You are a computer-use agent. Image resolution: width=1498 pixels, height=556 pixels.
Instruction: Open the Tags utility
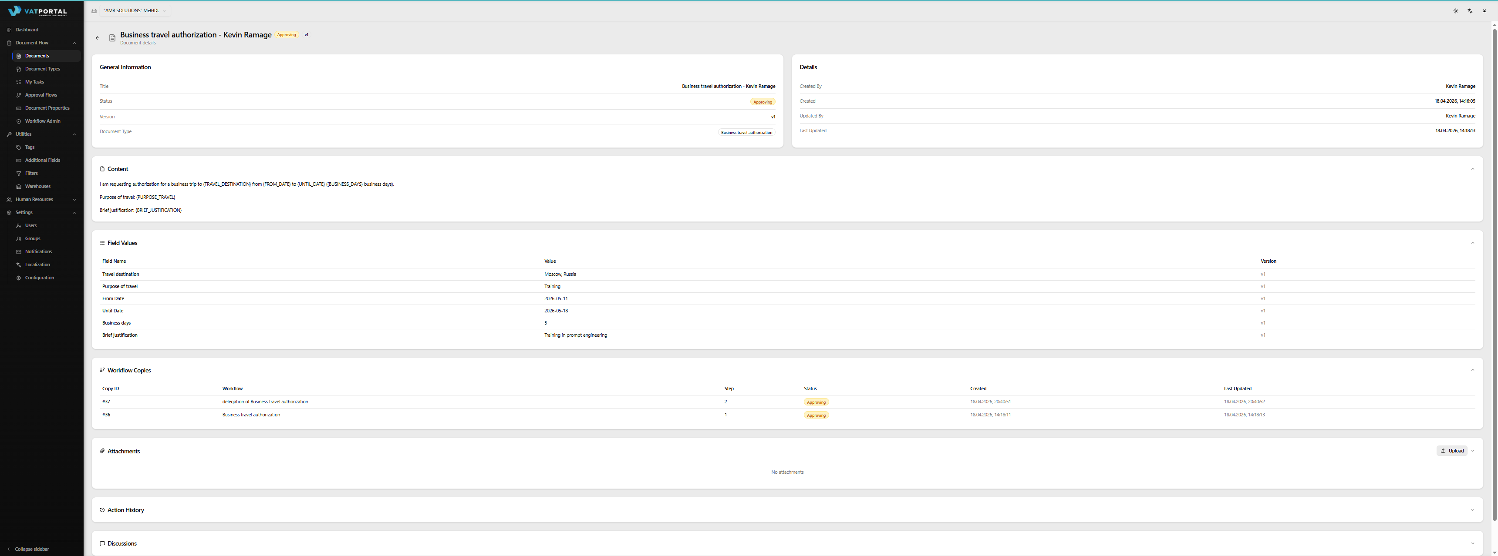click(29, 147)
